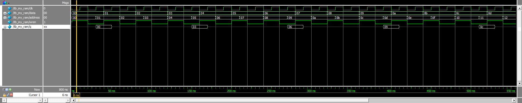Click the xx value of the q signal
The height and width of the screenshot is (103, 522).
pos(45,27)
